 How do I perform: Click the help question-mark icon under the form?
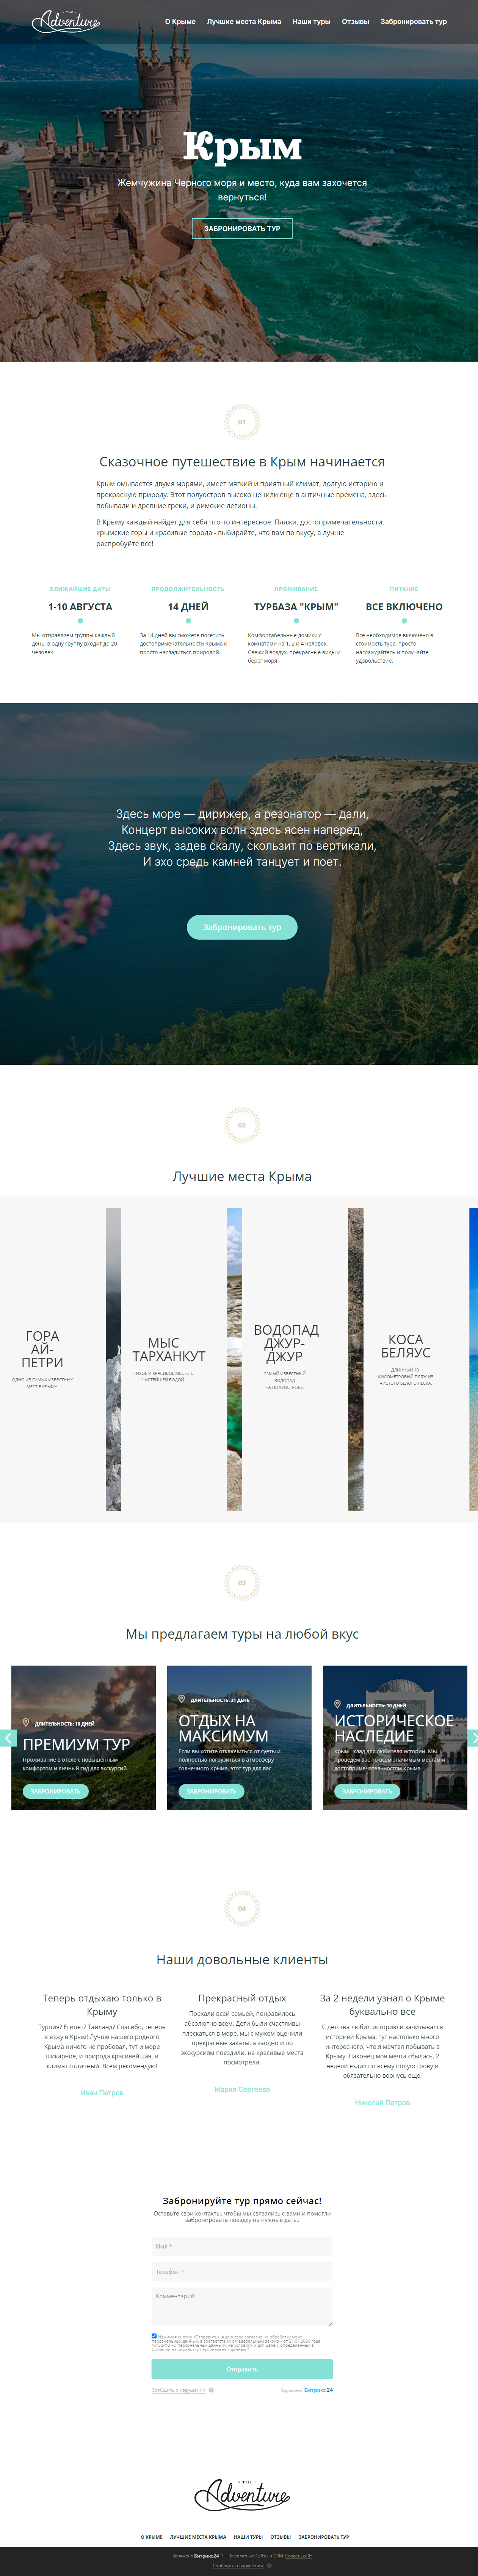tap(212, 2390)
